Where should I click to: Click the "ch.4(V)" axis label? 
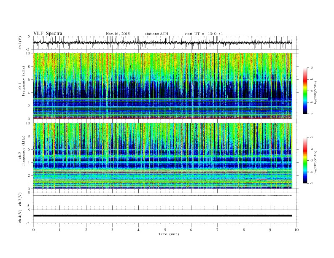pos(20,217)
